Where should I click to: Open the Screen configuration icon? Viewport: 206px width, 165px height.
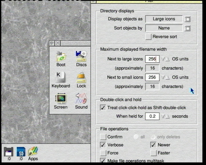click(61, 101)
